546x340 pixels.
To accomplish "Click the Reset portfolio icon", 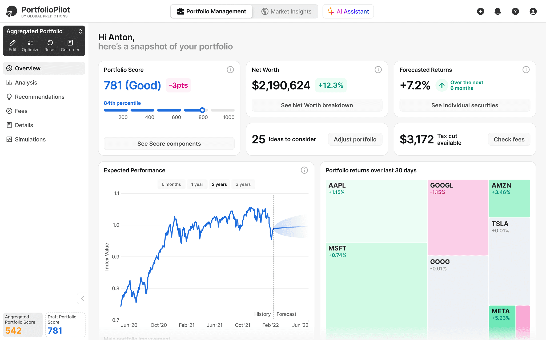I will point(50,43).
